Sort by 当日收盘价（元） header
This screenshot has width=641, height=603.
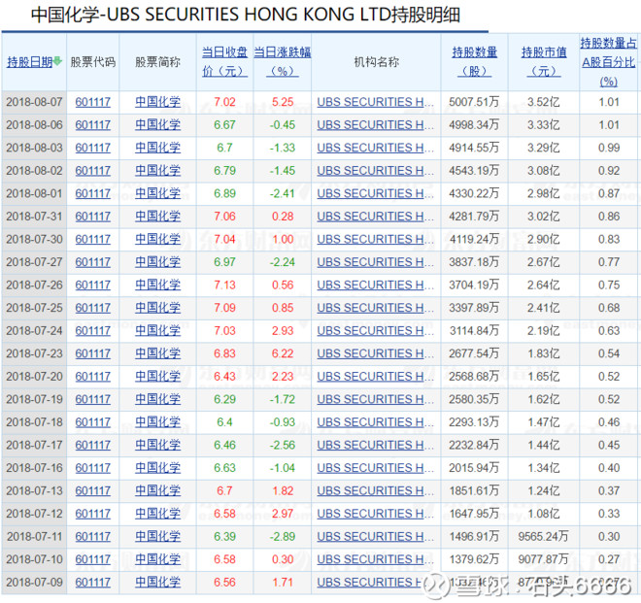click(224, 62)
